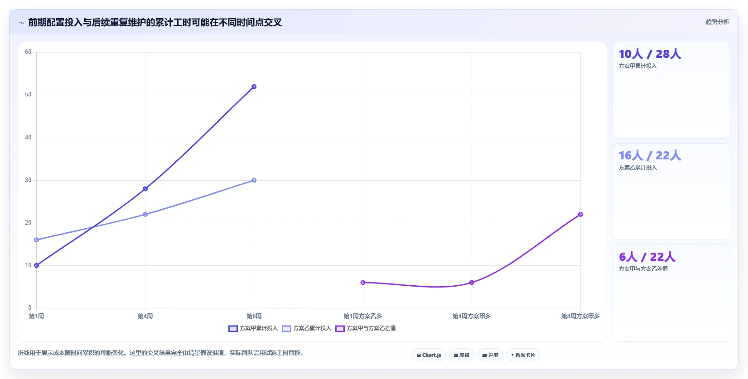Click the 差值 data point at 第8周方案甲多
Viewport: 748px width, 379px height.
click(580, 214)
